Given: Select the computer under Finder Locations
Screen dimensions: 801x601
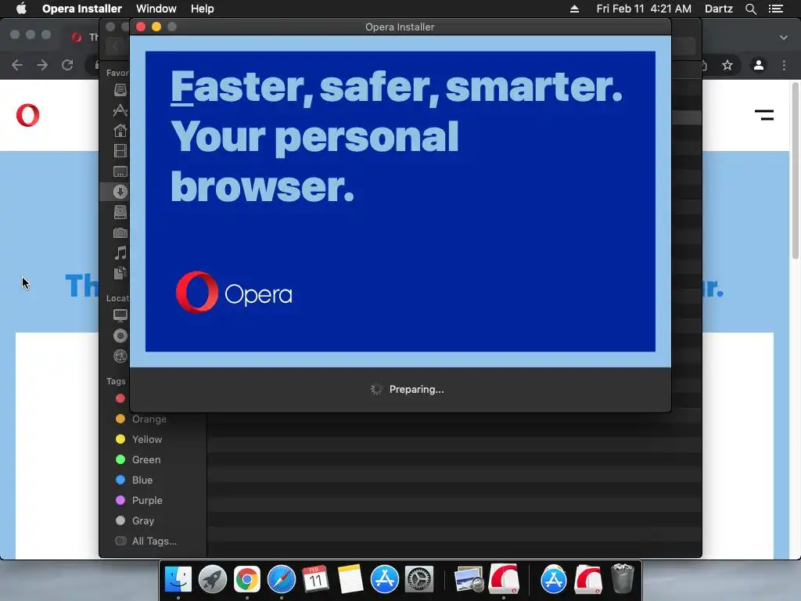Looking at the screenshot, I should 120,315.
